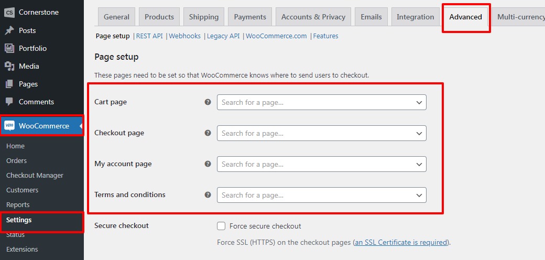The height and width of the screenshot is (260, 545).
Task: Click the WooCommerce logo icon
Action: pyautogui.click(x=9, y=126)
